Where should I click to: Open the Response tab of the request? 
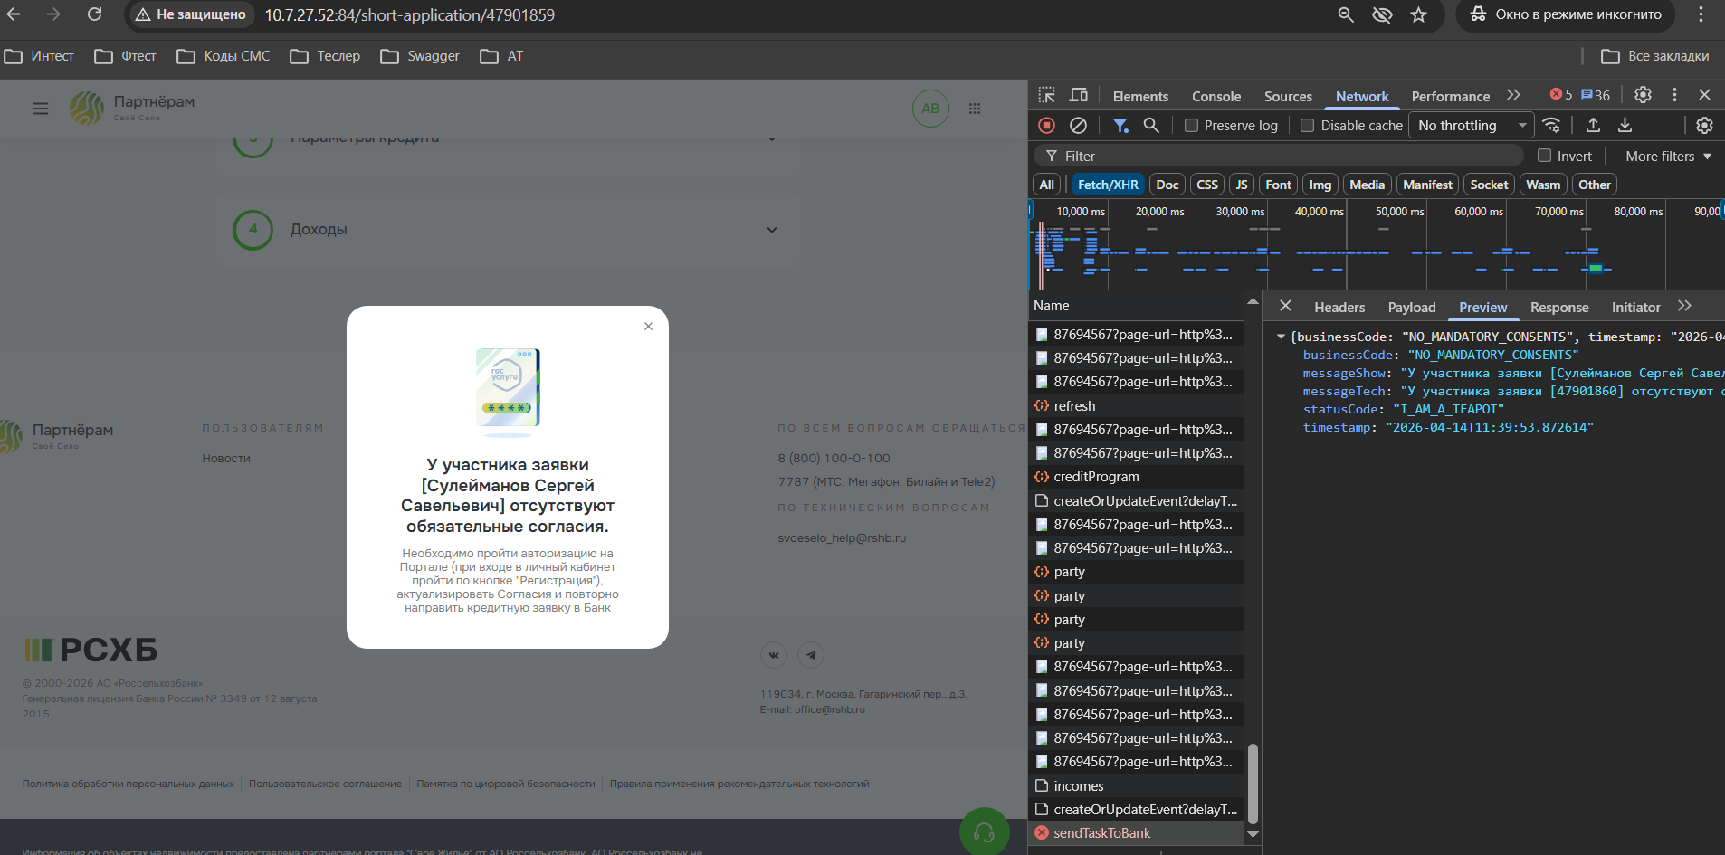(1559, 308)
